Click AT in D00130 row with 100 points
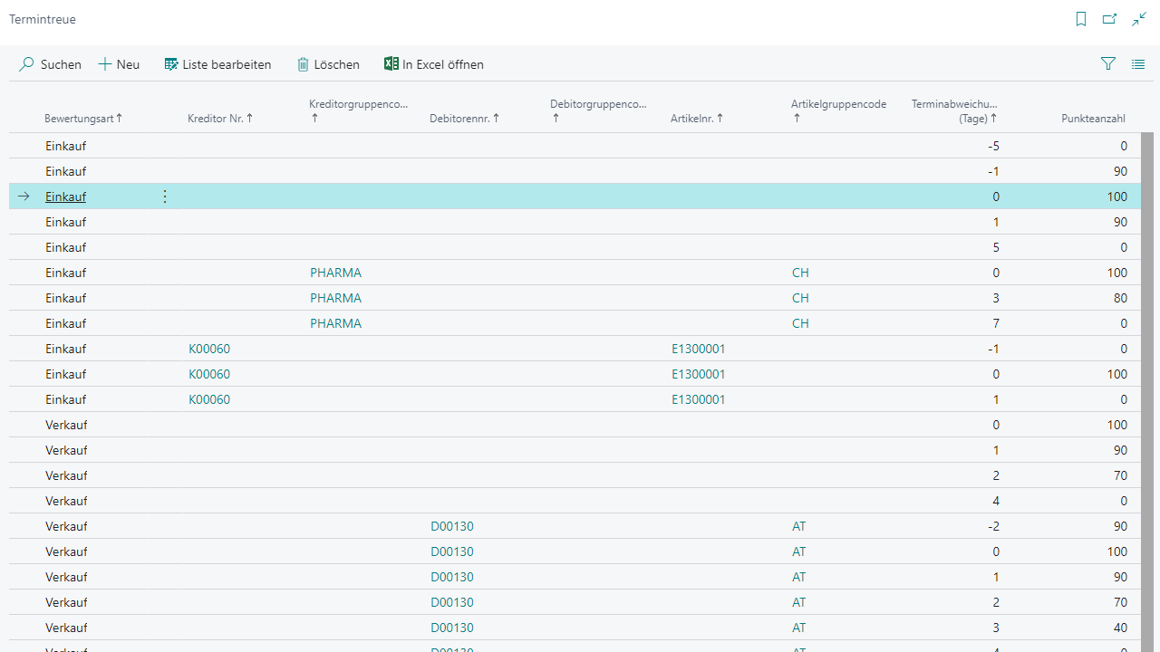 pos(799,551)
